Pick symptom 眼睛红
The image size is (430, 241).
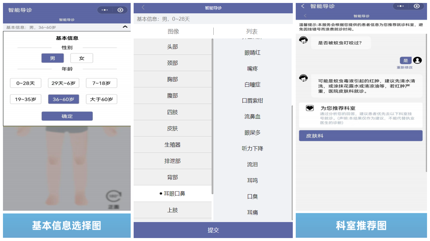coord(252,53)
